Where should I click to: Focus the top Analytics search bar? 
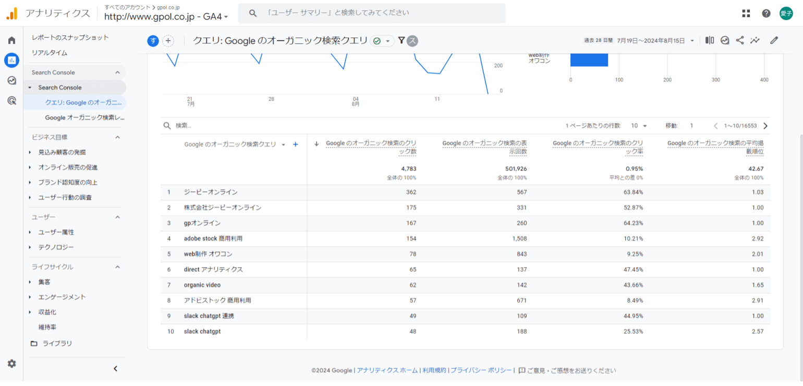click(x=372, y=13)
